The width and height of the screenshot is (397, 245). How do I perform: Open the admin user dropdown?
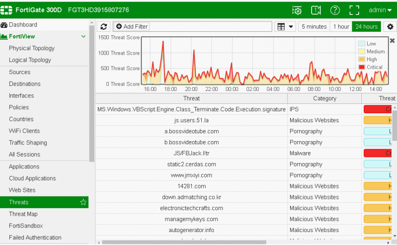coord(380,10)
